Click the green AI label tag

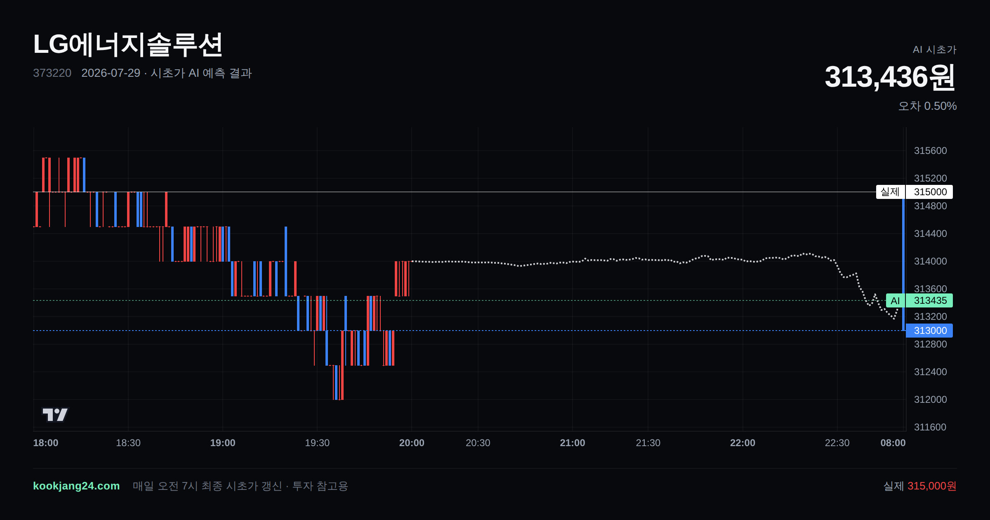point(895,300)
